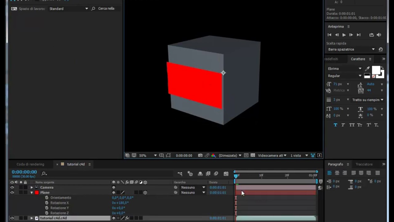Hide the Camera layer

[12, 187]
